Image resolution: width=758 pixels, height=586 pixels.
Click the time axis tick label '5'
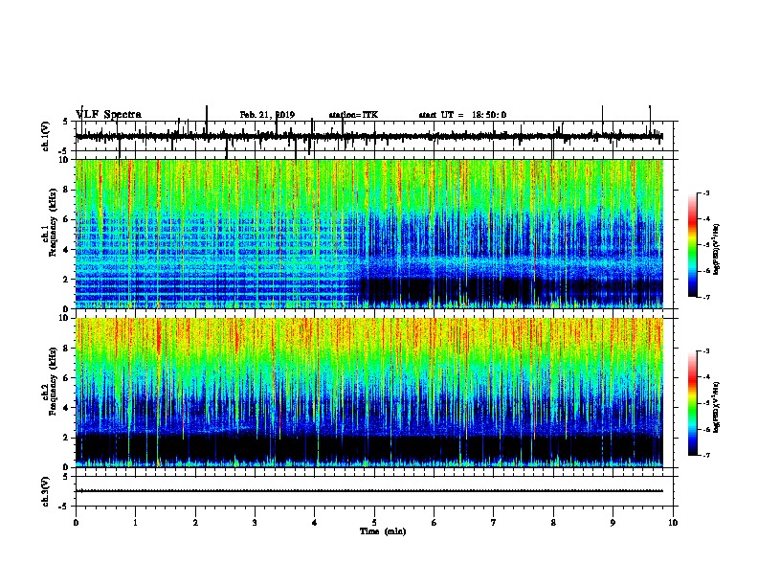[x=374, y=523]
